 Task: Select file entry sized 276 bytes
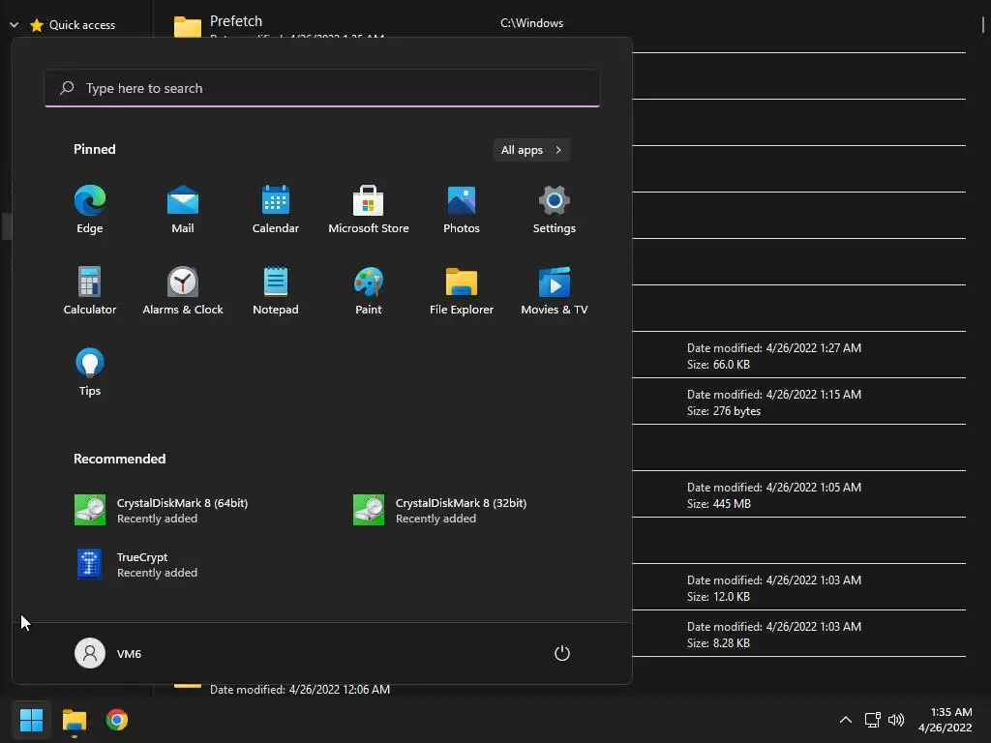coord(798,401)
